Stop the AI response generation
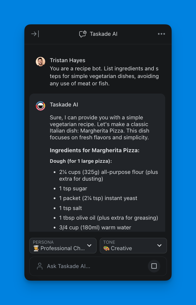The image size is (196, 305). click(x=154, y=266)
